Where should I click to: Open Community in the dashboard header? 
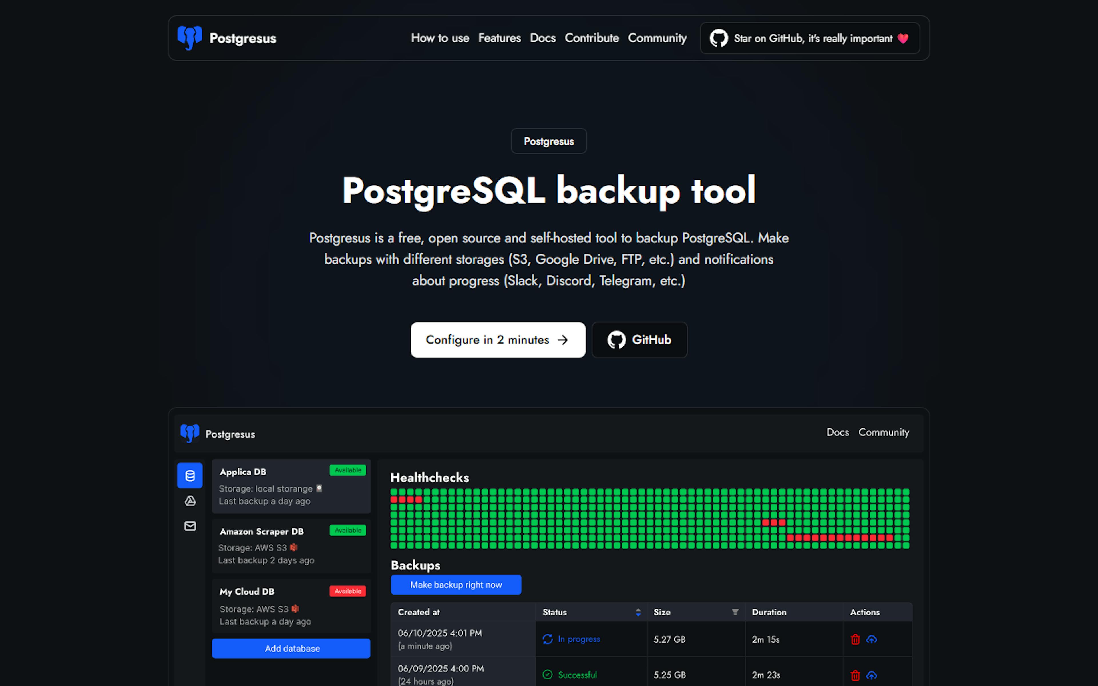pyautogui.click(x=883, y=432)
